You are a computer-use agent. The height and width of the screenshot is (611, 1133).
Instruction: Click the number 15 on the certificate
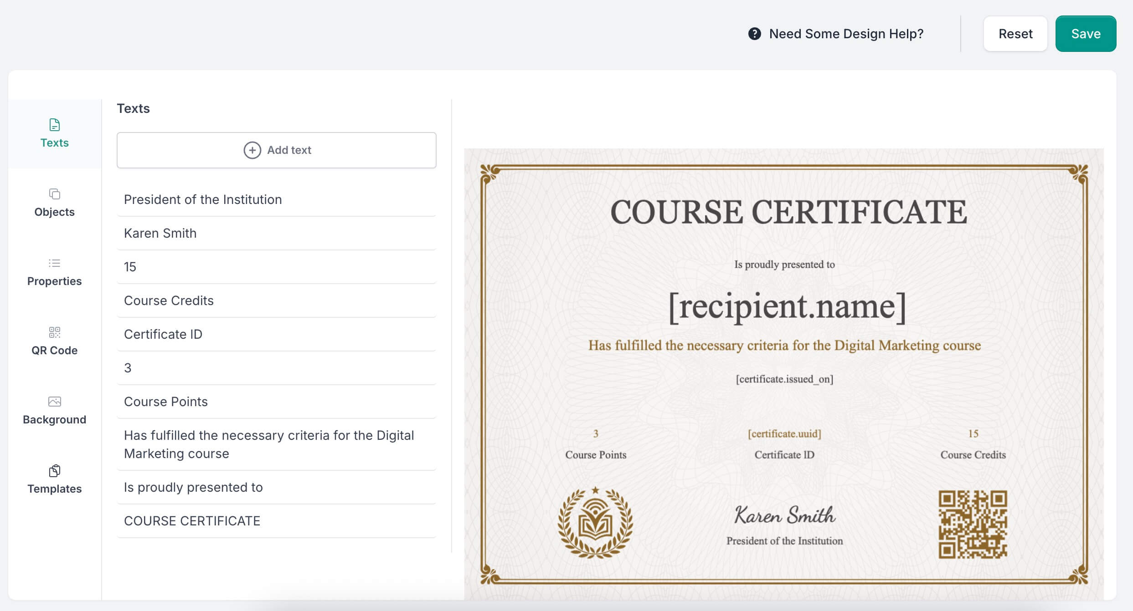973,433
